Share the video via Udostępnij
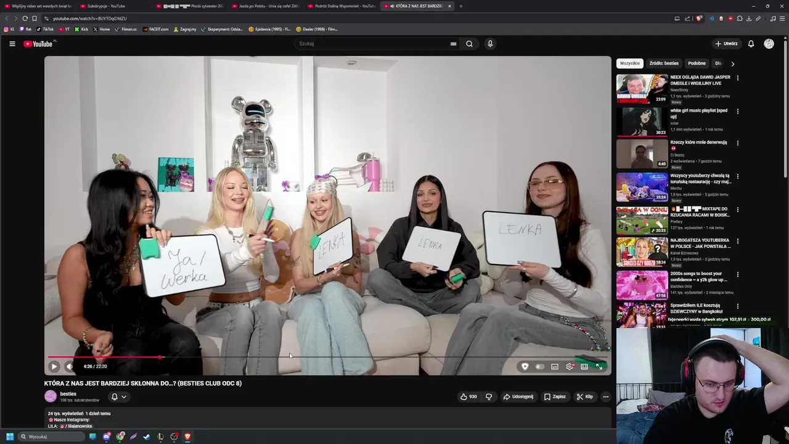789x444 pixels. pos(518,397)
